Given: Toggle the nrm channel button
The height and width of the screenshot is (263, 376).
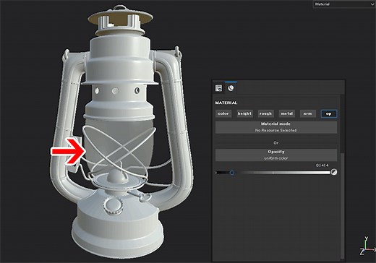Looking at the screenshot, I should click(308, 113).
